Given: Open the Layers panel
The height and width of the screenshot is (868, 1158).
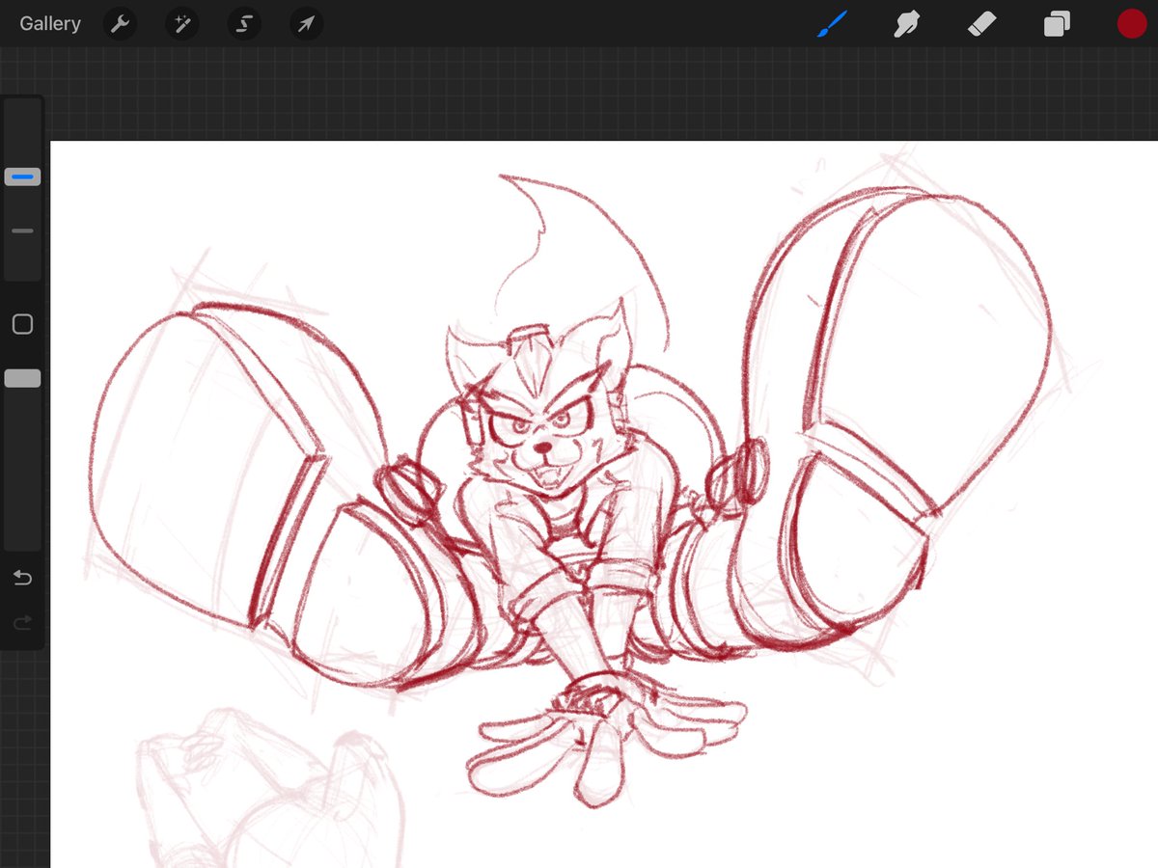Looking at the screenshot, I should pos(1057,24).
